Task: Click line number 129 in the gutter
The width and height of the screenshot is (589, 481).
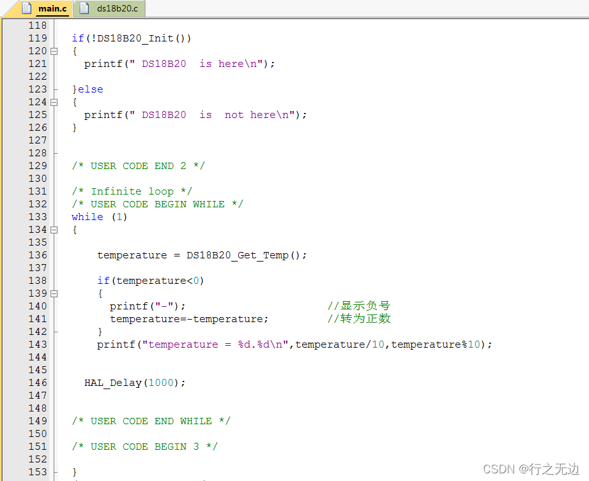Action: 38,166
